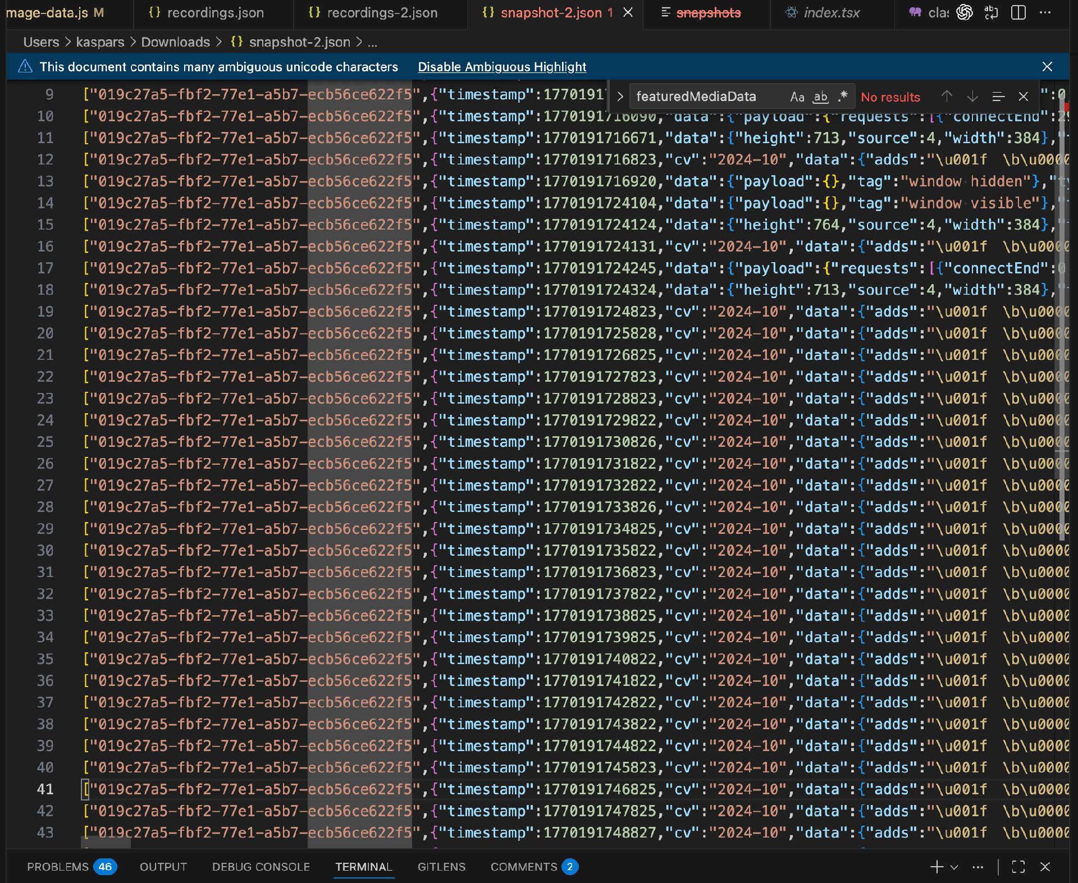
Task: Click the horizontal scrollbar thumb of the editor
Action: (106, 843)
